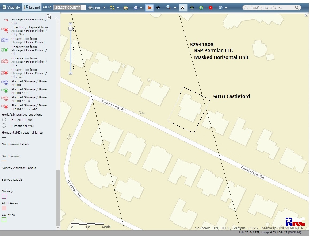Image resolution: width=310 pixels, height=236 pixels.
Task: Switch to the Legend tab
Action: coord(32,7)
